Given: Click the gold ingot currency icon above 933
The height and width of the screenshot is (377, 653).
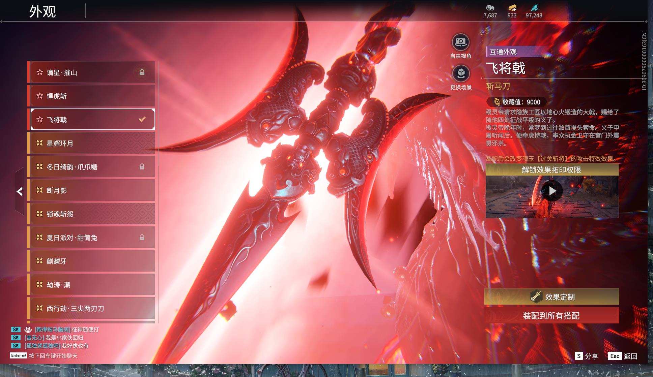Looking at the screenshot, I should [x=512, y=8].
